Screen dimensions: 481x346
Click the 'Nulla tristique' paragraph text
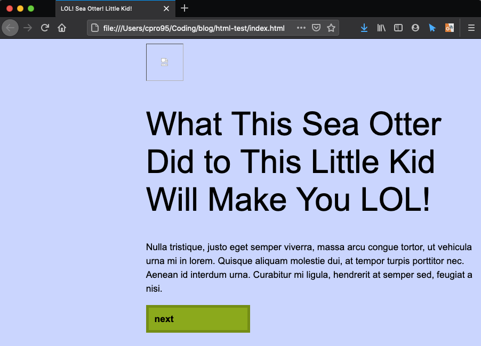point(309,268)
